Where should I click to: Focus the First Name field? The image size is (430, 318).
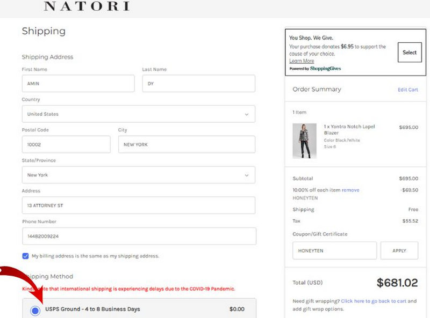coord(78,84)
